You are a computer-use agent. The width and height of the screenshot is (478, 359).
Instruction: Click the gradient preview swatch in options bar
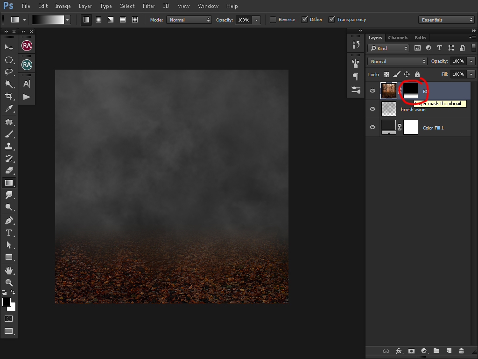point(48,20)
